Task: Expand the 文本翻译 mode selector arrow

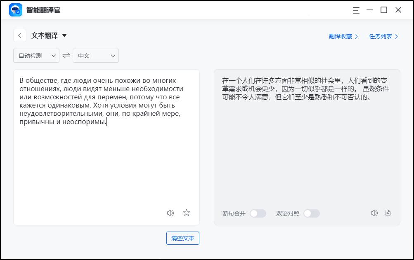Action: pos(64,35)
